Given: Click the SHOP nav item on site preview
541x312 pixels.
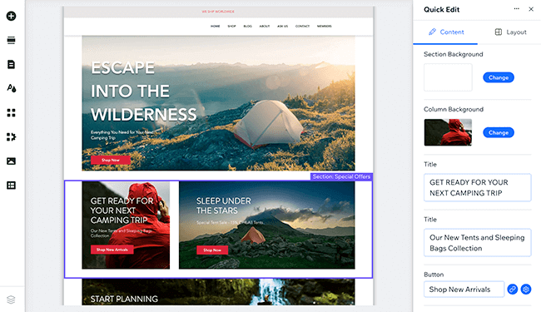Looking at the screenshot, I should tap(232, 26).
